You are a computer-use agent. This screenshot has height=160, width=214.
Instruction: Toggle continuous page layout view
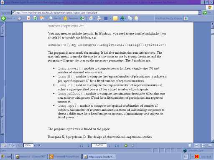click(196, 145)
